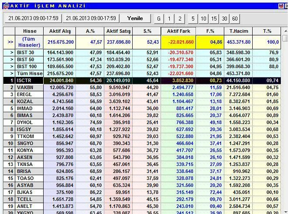Select the TTKOM stock row
This screenshot has width=288, height=214.
pos(142,136)
